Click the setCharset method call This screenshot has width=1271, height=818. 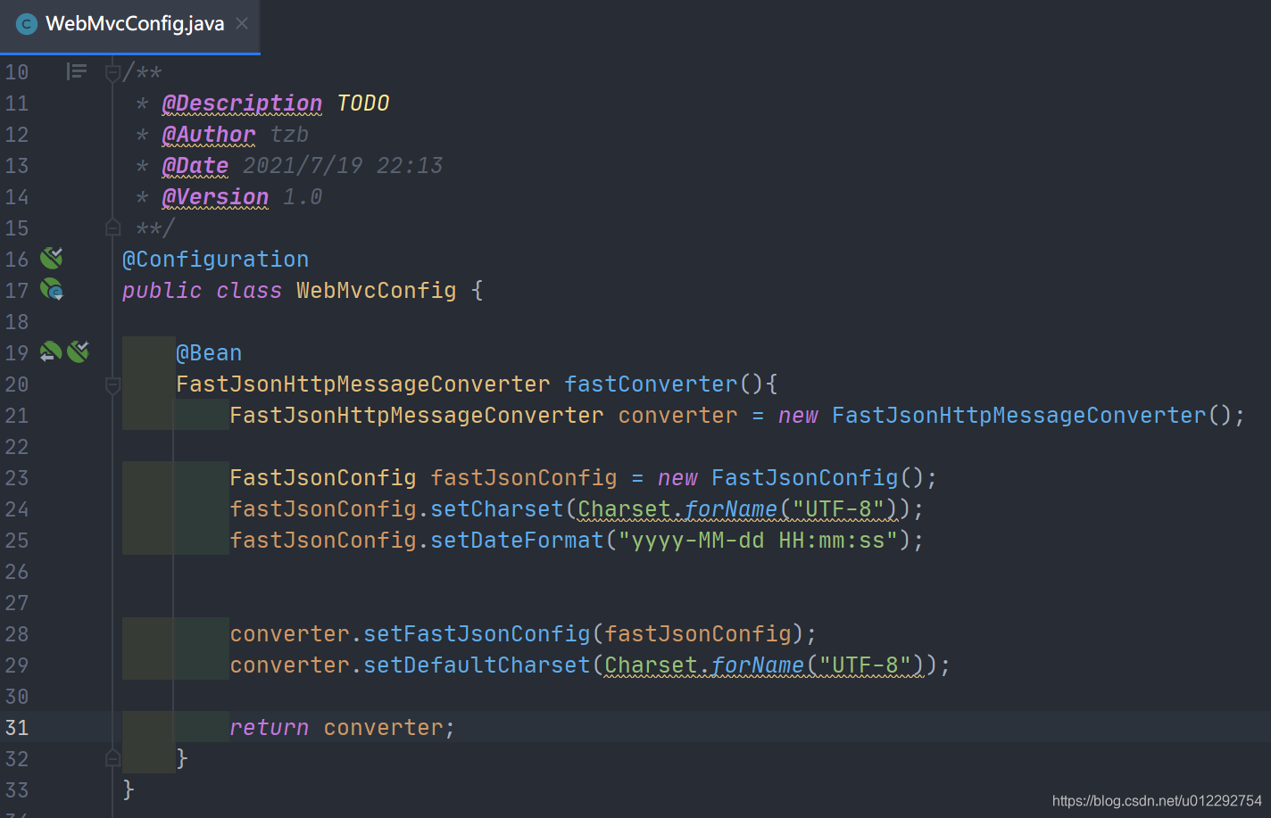tap(497, 509)
